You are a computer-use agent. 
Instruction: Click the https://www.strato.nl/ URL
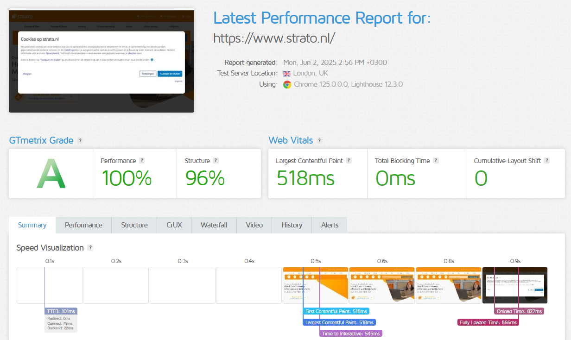point(274,38)
